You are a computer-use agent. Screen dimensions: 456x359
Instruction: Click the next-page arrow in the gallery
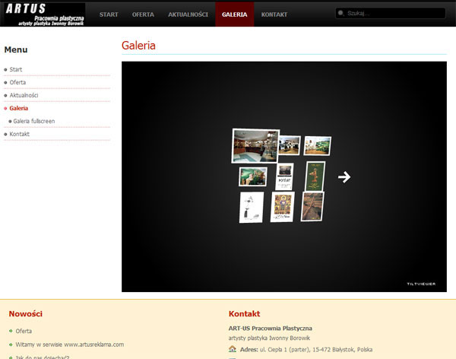click(344, 176)
